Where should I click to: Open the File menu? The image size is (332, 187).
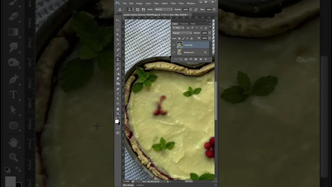click(x=125, y=3)
